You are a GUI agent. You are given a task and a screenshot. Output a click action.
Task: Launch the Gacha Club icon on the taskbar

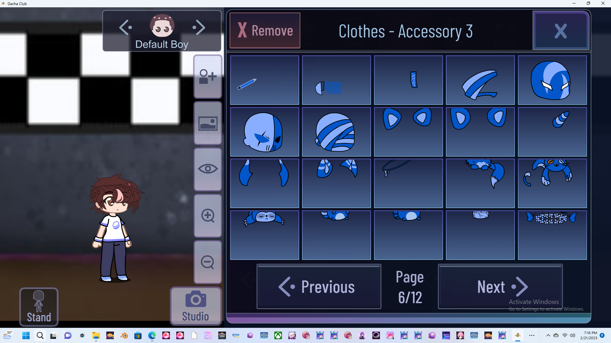pyautogui.click(x=518, y=335)
